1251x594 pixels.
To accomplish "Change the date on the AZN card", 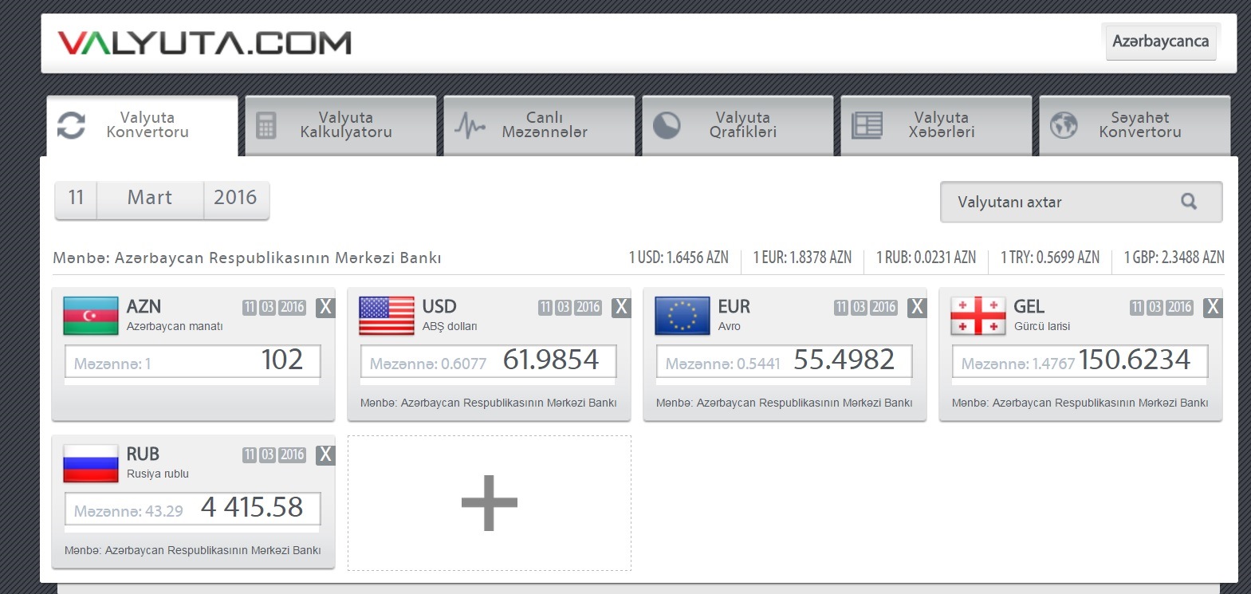I will tap(274, 307).
